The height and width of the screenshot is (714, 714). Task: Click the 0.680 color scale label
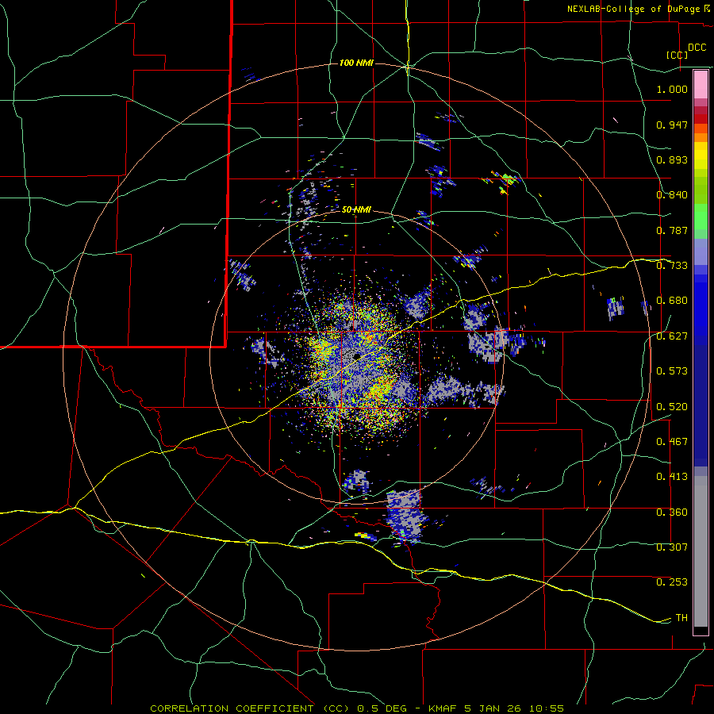click(672, 301)
